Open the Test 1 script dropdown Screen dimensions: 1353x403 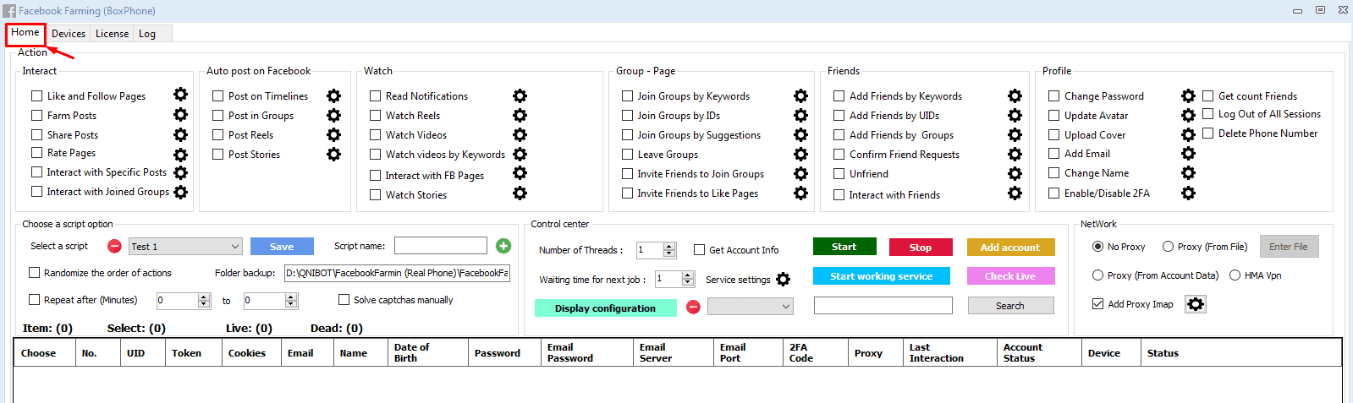coord(185,247)
